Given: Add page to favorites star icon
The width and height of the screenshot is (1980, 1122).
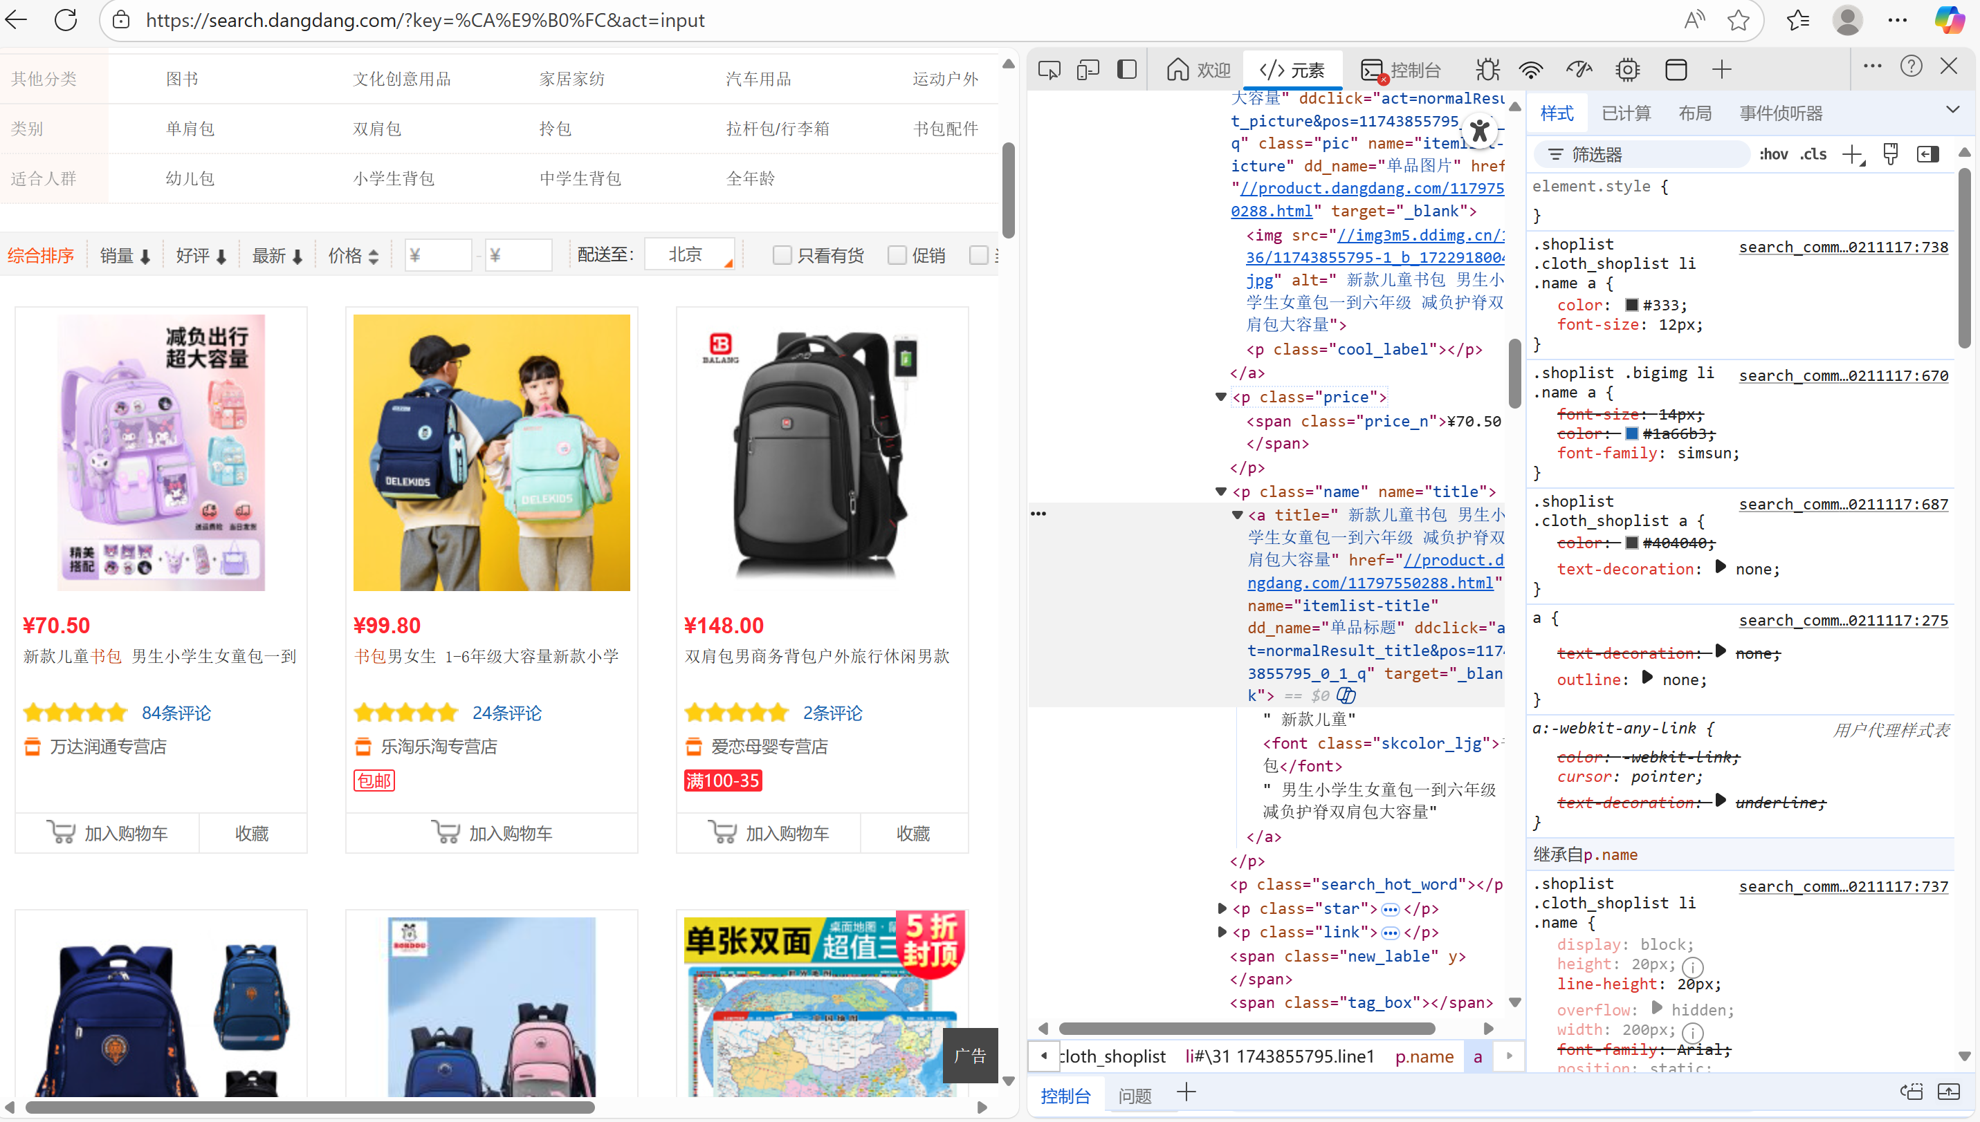Looking at the screenshot, I should point(1738,20).
